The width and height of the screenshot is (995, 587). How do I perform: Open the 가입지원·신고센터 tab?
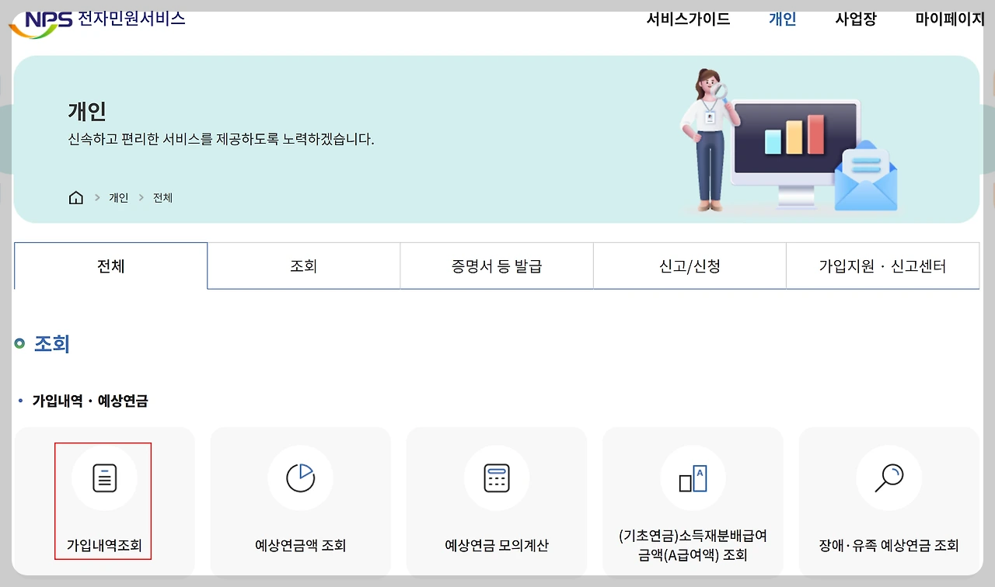(882, 266)
